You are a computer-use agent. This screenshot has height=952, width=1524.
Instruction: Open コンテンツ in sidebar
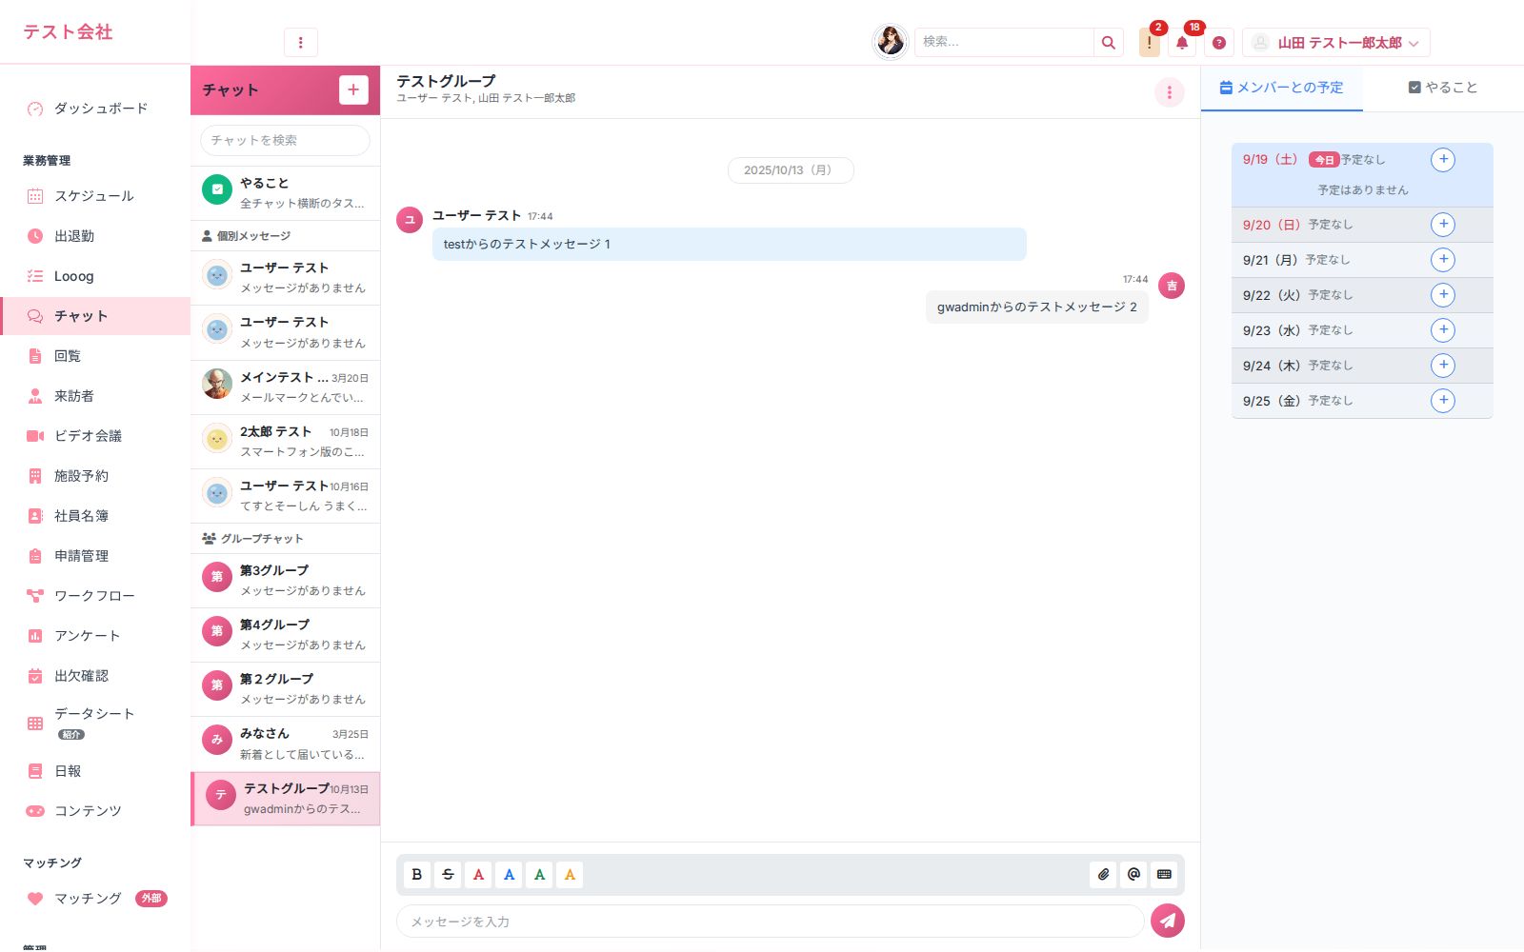pyautogui.click(x=95, y=811)
